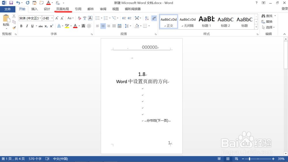
Task: Click the Strikethrough abc icon
Action: 41,26
